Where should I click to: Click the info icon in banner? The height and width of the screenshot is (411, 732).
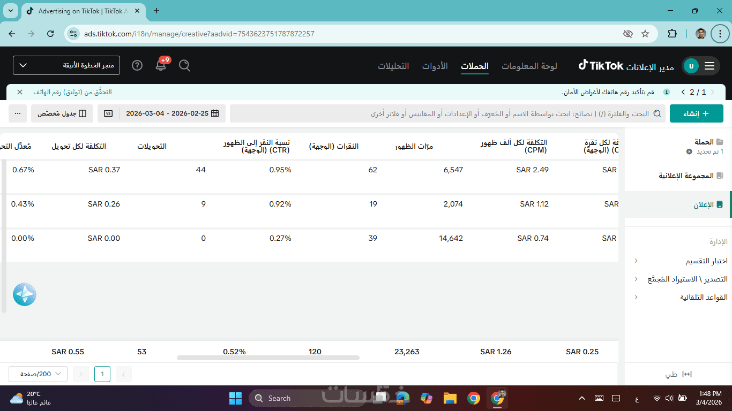coord(667,92)
